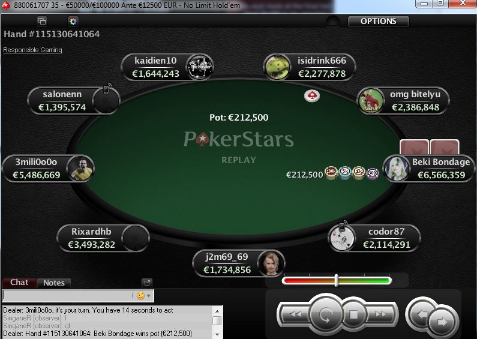477x339 pixels.
Task: Adjust the replay speed slider handle
Action: (336, 280)
